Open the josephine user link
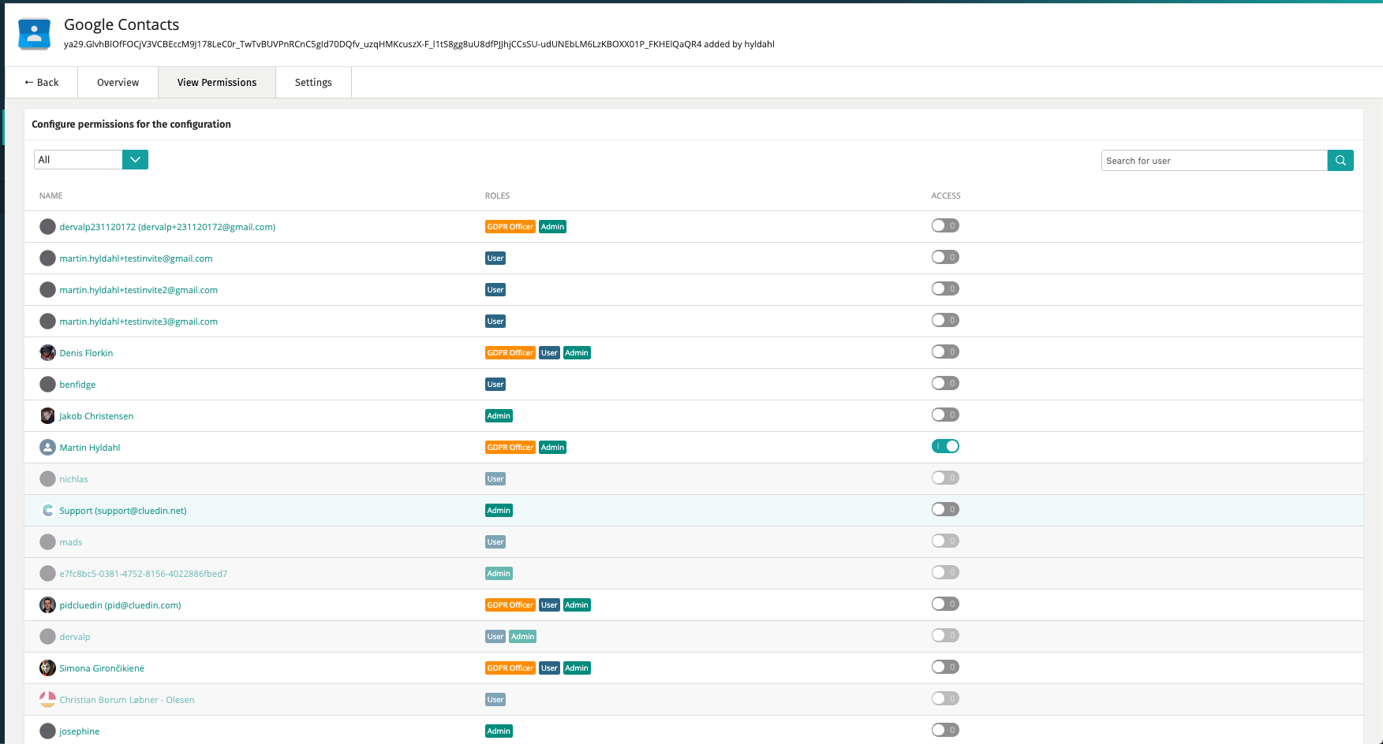The image size is (1383, 744). click(80, 731)
